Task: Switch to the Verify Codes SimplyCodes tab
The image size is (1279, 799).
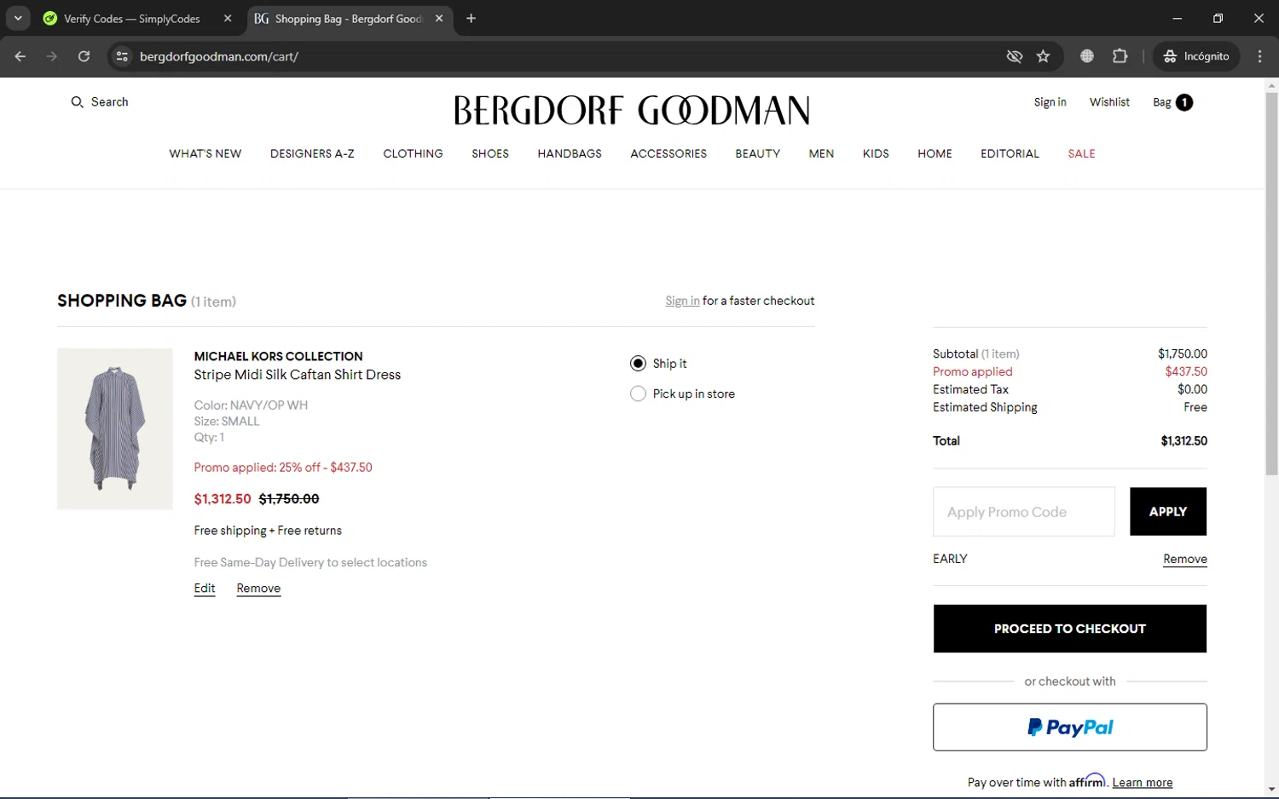Action: (132, 19)
